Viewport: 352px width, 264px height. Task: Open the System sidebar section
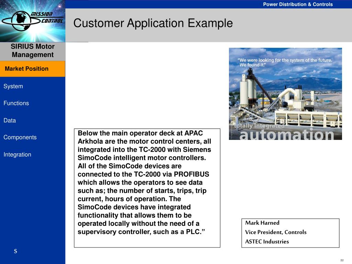tap(13, 86)
